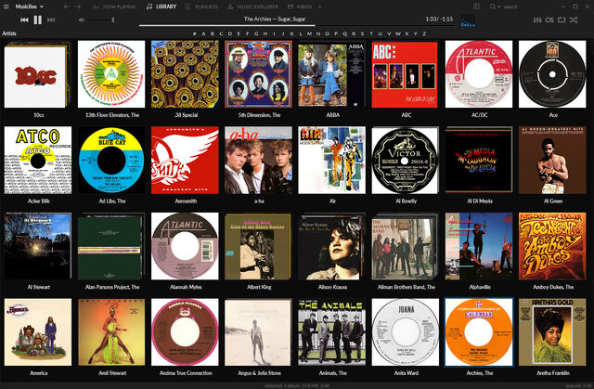Skip to the next track

pos(51,19)
